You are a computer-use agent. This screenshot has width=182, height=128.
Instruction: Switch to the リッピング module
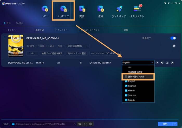63,11
